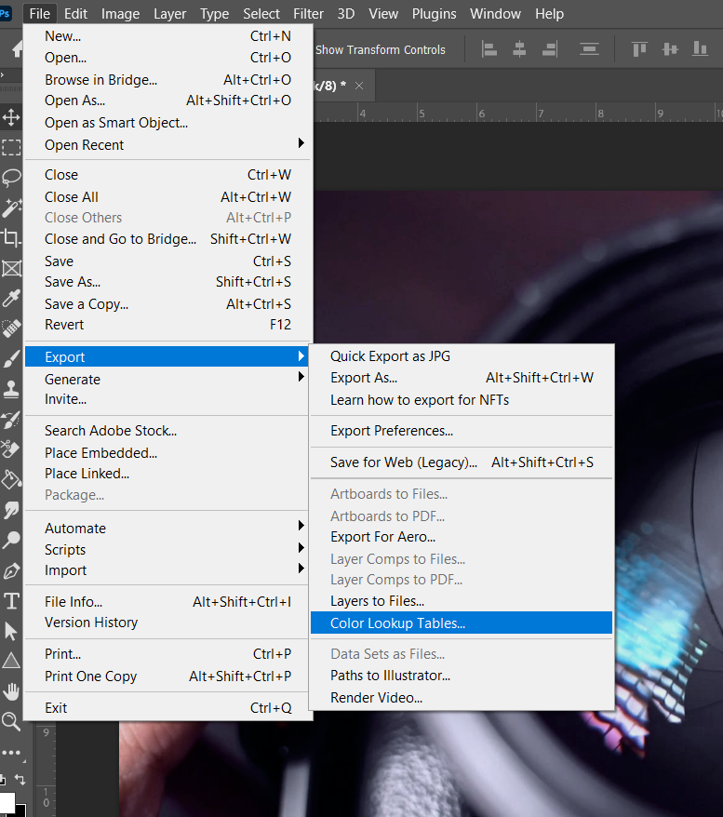This screenshot has height=817, width=723.
Task: Choose Export As option
Action: click(462, 378)
